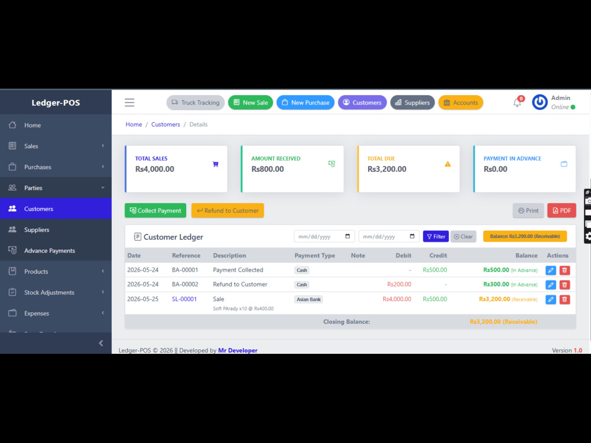
Task: Follow the Home breadcrumb link
Action: 134,124
